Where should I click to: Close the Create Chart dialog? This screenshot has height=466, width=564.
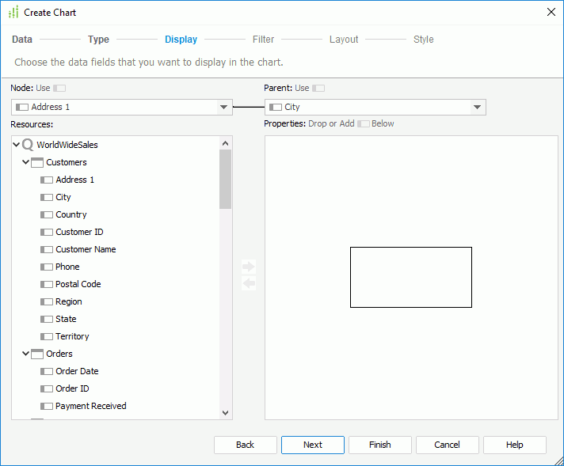[551, 12]
